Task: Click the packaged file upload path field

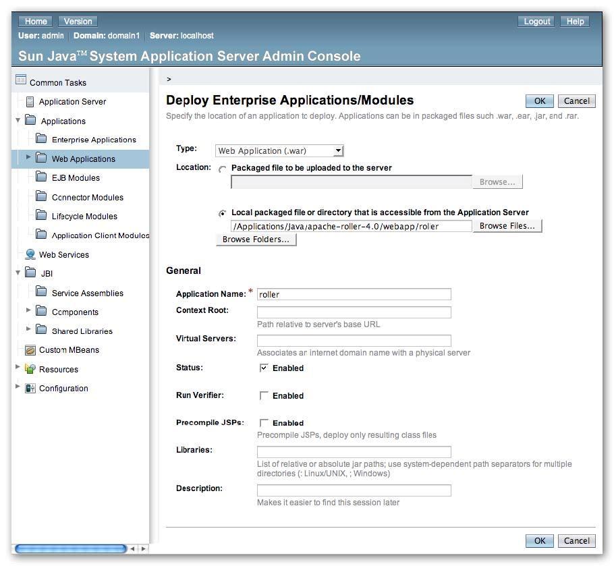Action: tap(352, 182)
